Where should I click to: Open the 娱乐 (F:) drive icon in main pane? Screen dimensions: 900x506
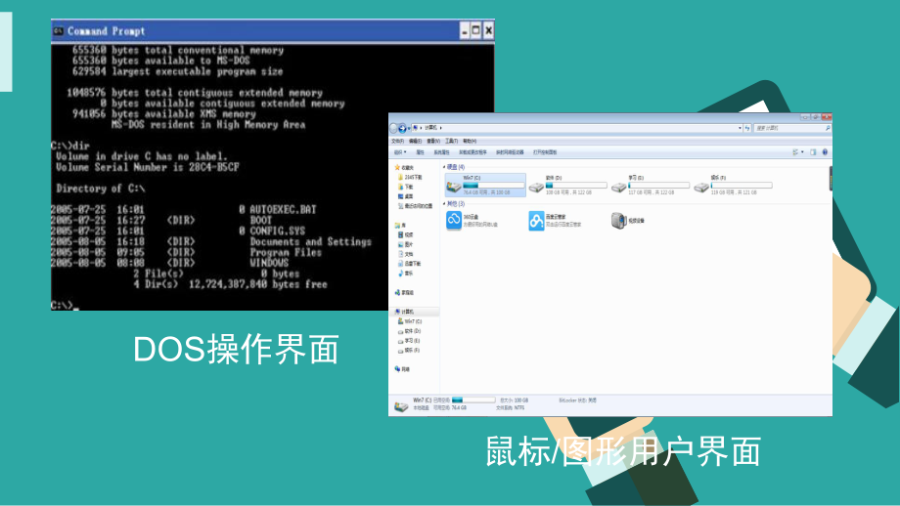(701, 188)
